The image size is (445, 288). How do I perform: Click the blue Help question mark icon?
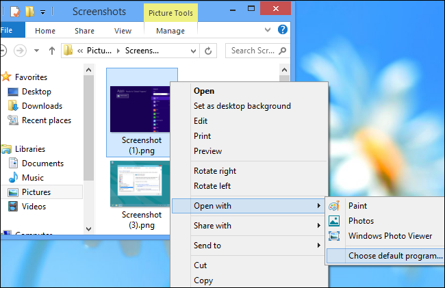(x=282, y=29)
